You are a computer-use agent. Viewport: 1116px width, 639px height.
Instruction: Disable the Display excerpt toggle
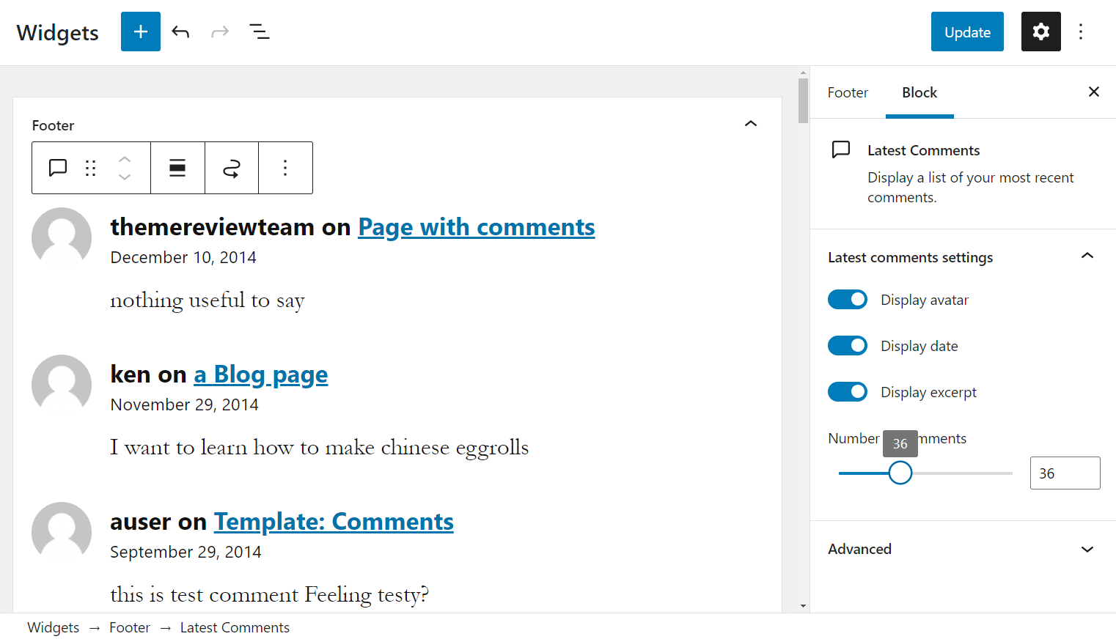click(x=847, y=391)
